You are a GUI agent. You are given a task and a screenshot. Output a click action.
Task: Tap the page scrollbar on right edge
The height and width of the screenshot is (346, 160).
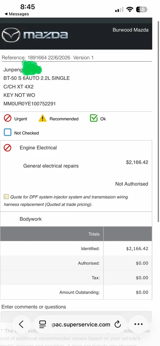tap(159, 121)
